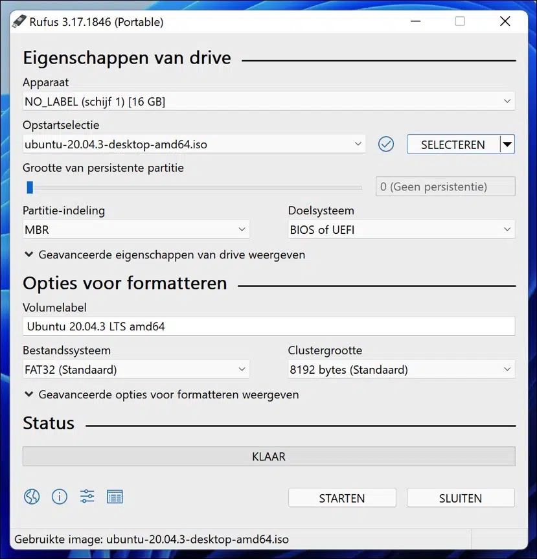Open the Bestandssysteem FAT32 dropdown
Screen dimensions: 537x559
click(136, 369)
